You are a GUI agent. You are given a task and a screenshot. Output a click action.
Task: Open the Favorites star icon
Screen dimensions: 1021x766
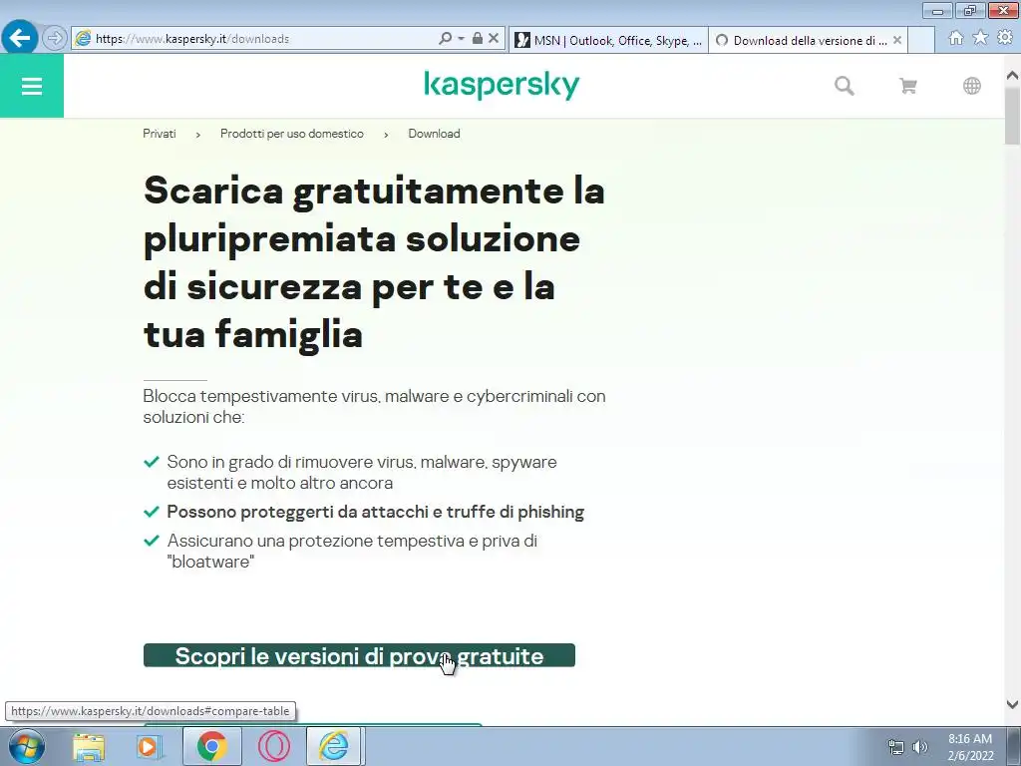[980, 38]
